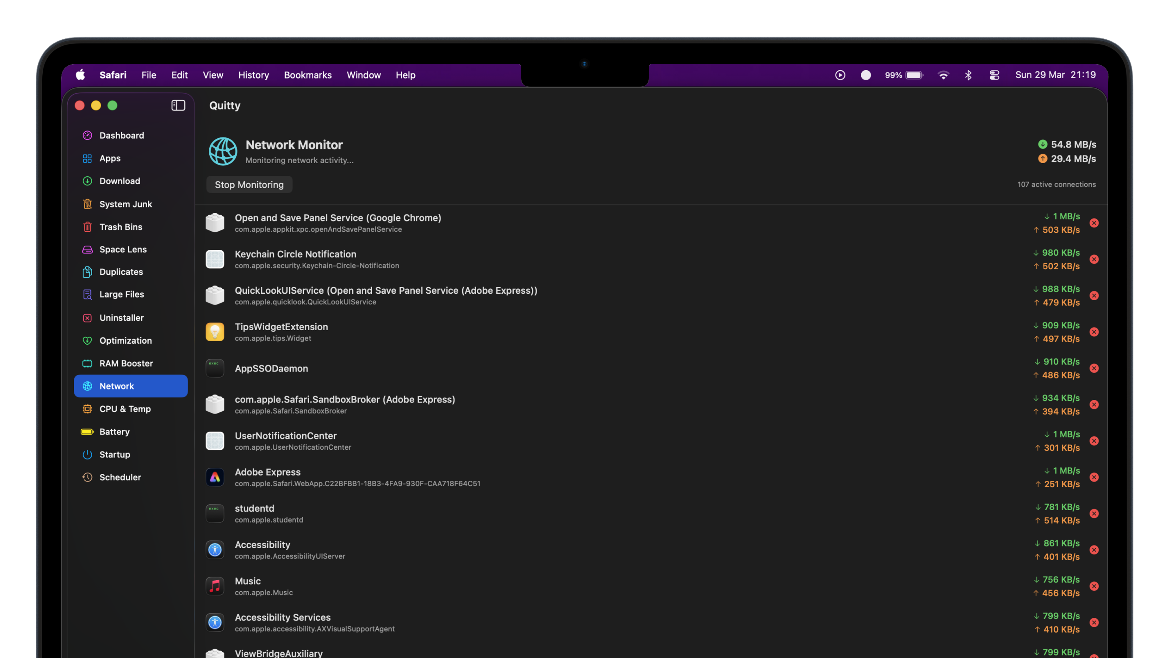
Task: Open Space Lens
Action: click(x=122, y=249)
